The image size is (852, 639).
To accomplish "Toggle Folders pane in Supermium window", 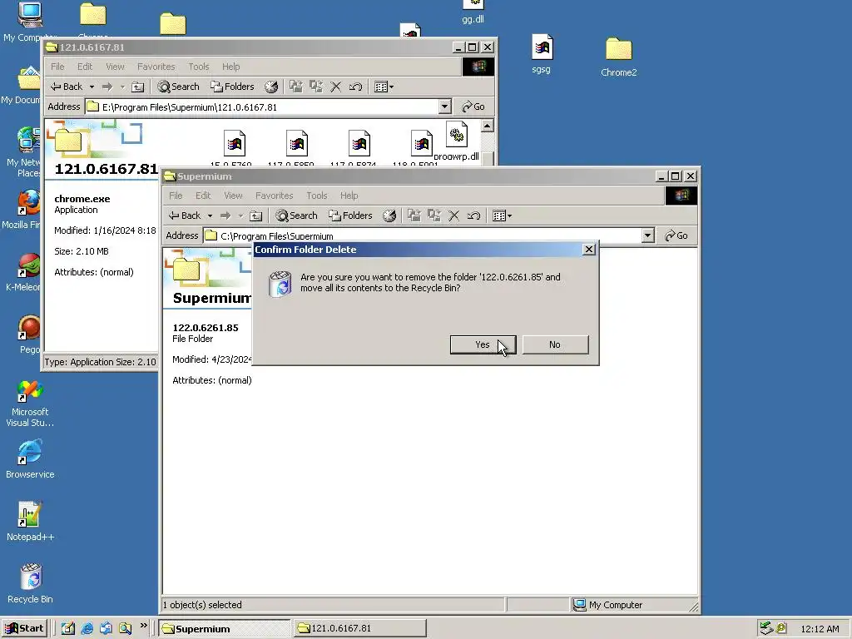I will coord(350,215).
